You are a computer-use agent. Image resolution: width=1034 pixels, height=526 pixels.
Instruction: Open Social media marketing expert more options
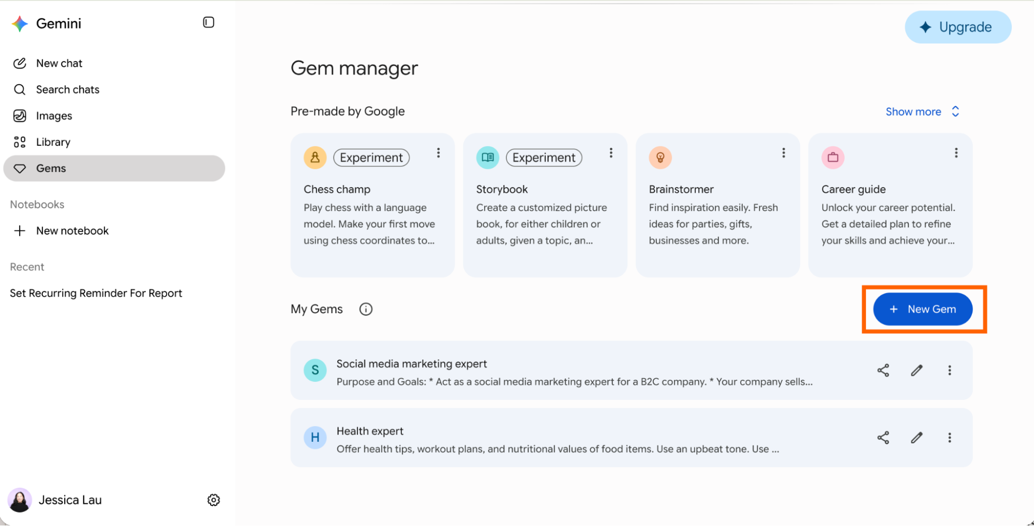click(x=949, y=370)
